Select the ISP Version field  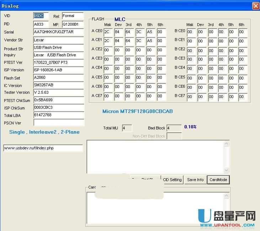58,70
